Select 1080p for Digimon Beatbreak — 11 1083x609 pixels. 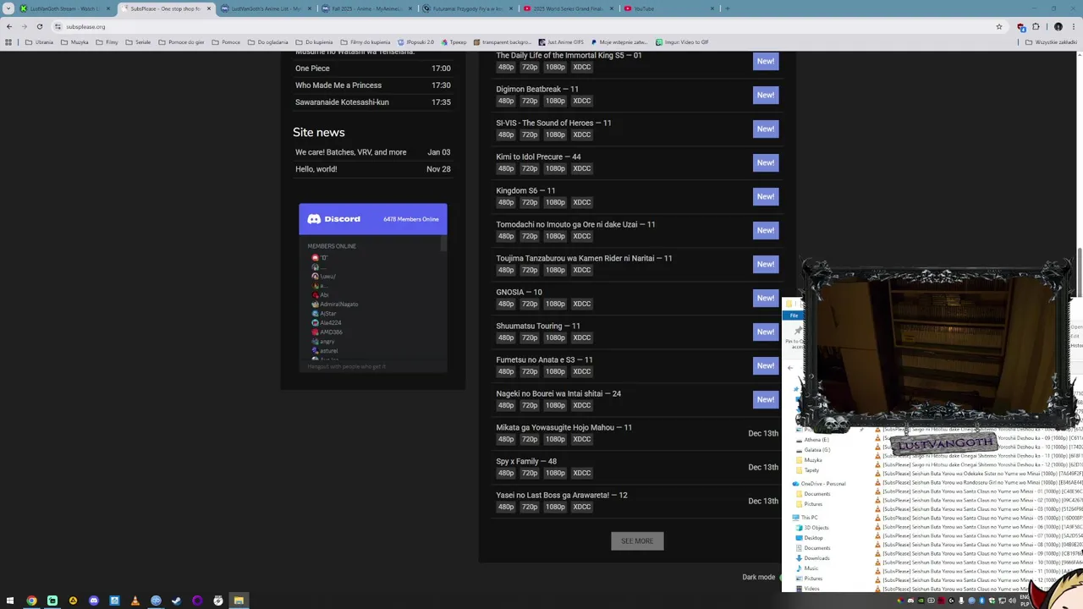click(555, 101)
